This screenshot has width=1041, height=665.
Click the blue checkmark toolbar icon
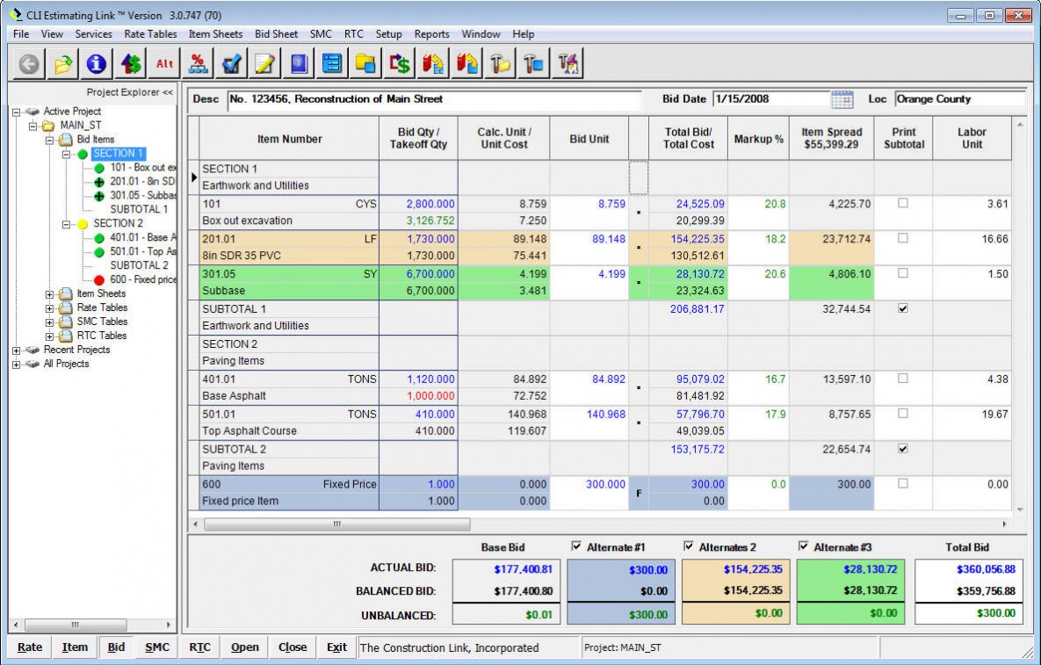coord(231,64)
